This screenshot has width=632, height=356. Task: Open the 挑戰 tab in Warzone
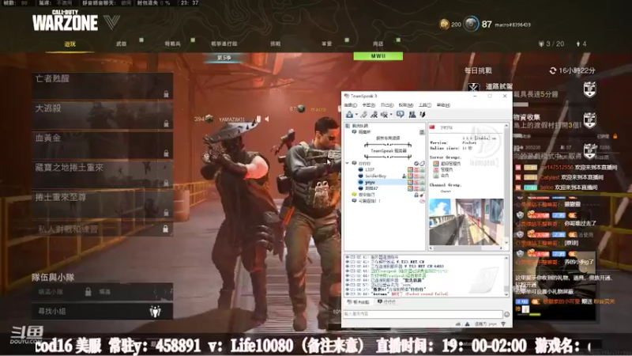(275, 44)
